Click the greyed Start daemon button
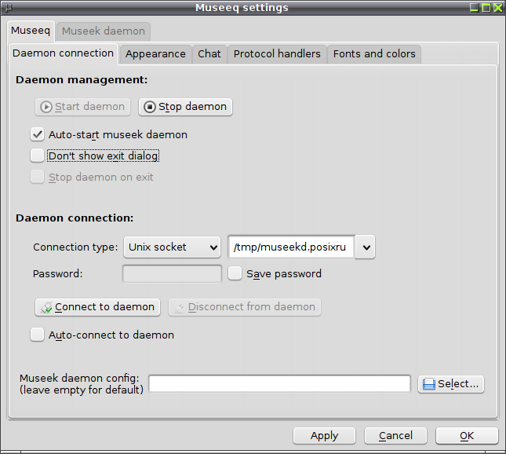 [x=82, y=107]
